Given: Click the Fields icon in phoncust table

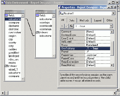Looking at the screenshot, I should pyautogui.click(x=37, y=15).
